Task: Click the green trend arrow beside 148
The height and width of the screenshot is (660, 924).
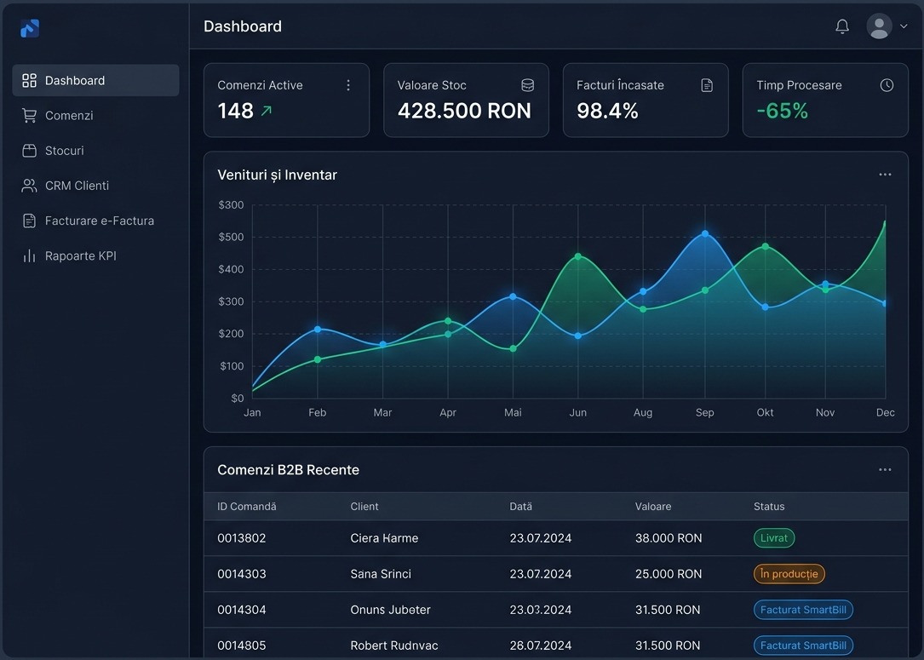Action: coord(267,110)
